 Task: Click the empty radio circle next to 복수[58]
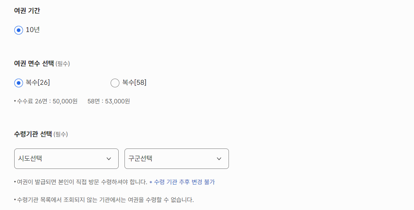pos(115,83)
